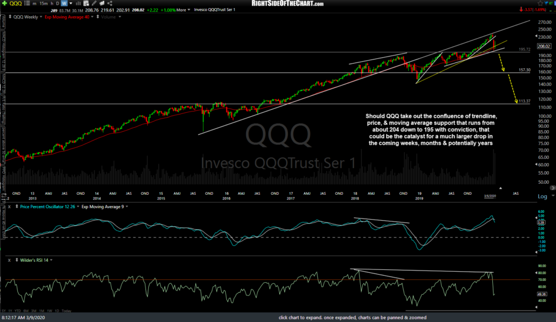Open the watchlist list icon beside QQQ
Viewport: 556px width, 322px height.
point(27,3)
